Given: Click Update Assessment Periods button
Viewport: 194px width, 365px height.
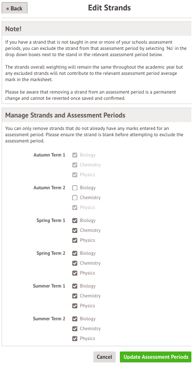Looking at the screenshot, I should (156, 357).
